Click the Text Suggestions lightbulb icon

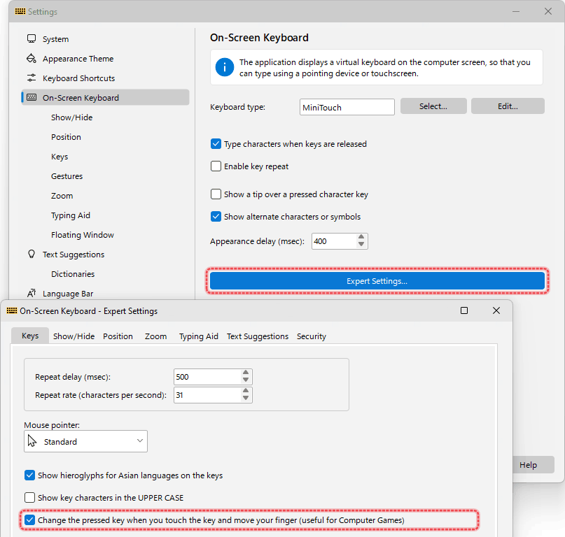32,254
